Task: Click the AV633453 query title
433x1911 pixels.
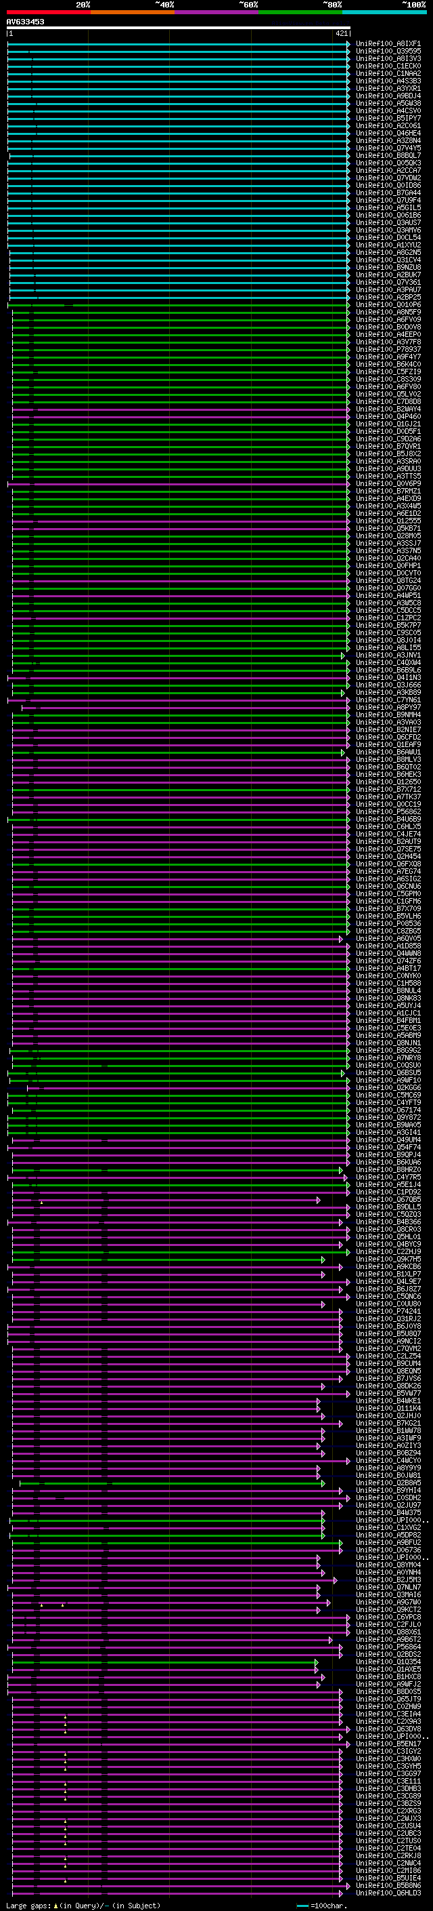Action: pyautogui.click(x=25, y=22)
